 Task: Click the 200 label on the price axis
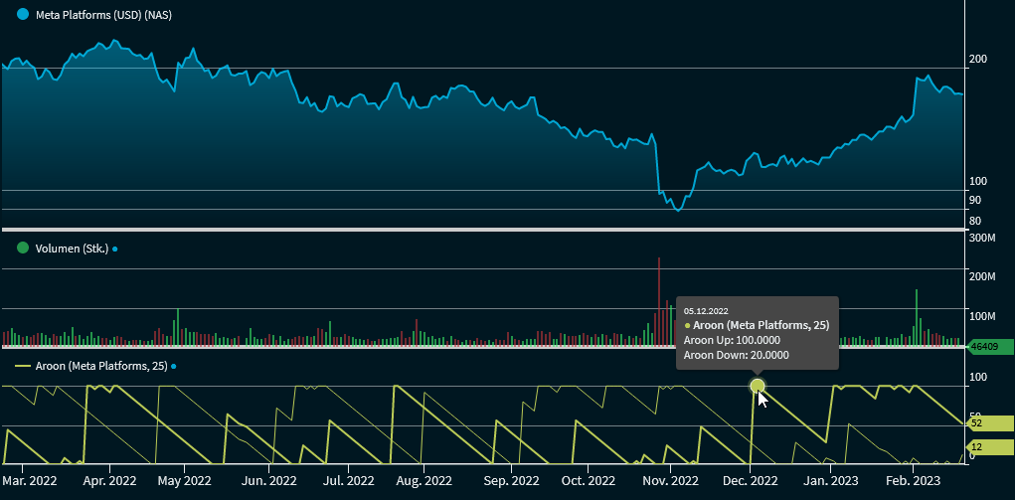[x=977, y=59]
